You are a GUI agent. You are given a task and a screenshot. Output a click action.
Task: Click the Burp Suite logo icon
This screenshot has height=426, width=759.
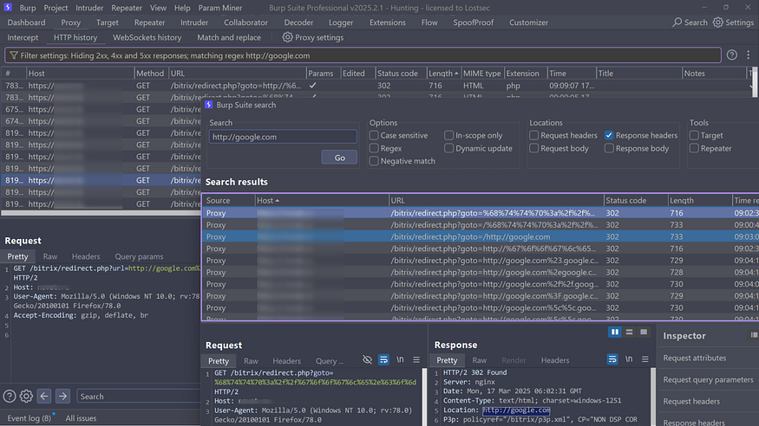click(x=8, y=7)
